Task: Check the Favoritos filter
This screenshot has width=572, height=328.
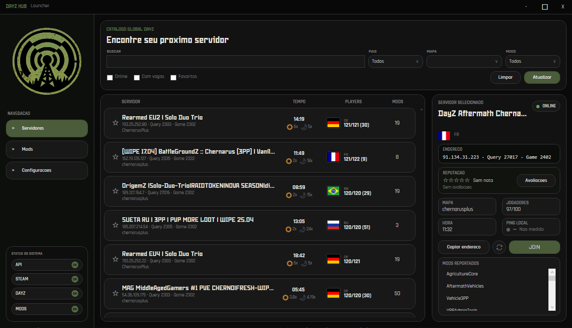Action: [x=173, y=77]
